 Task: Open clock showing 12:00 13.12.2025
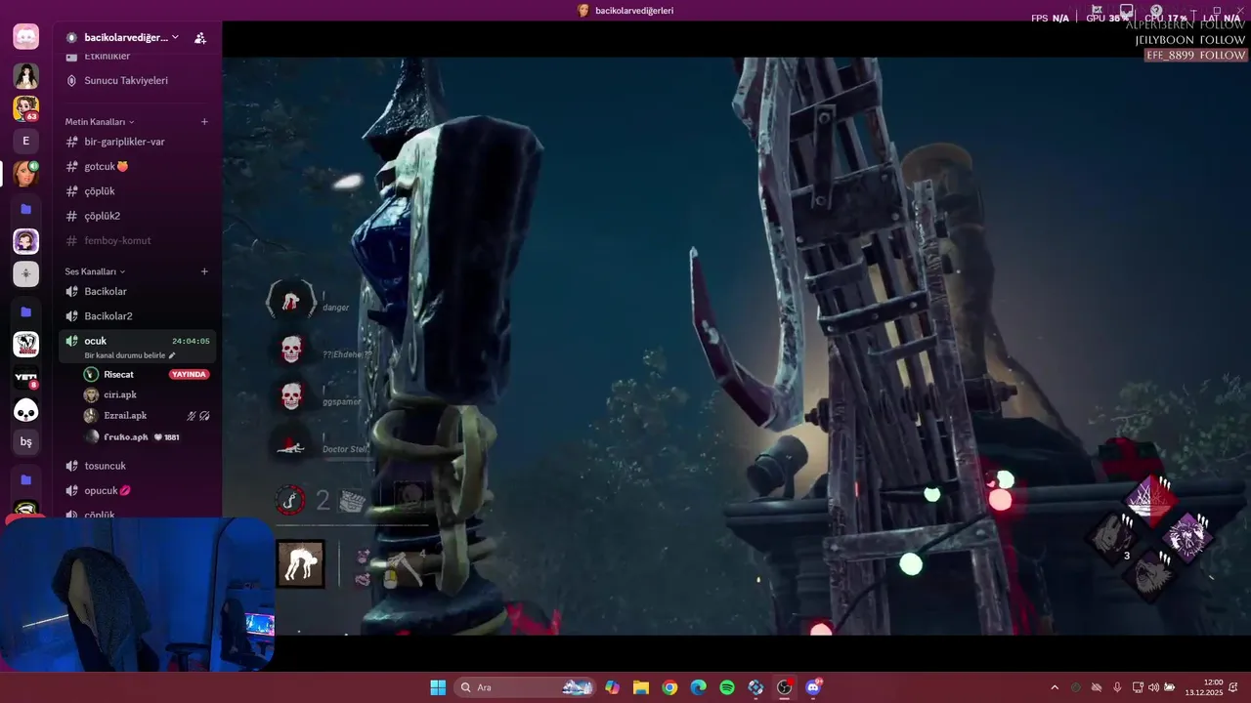tap(1204, 687)
